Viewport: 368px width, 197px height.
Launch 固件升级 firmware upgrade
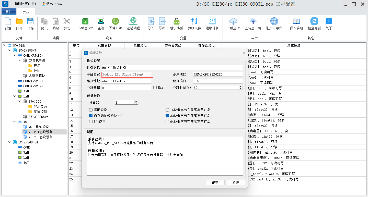116,24
